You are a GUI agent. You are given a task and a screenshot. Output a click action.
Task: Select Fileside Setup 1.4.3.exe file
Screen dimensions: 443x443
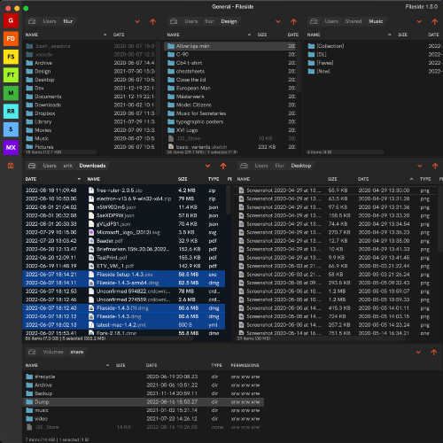point(124,275)
